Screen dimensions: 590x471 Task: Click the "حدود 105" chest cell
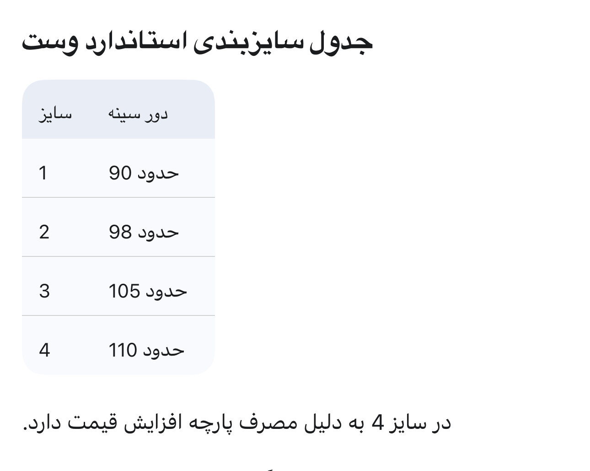pyautogui.click(x=148, y=291)
